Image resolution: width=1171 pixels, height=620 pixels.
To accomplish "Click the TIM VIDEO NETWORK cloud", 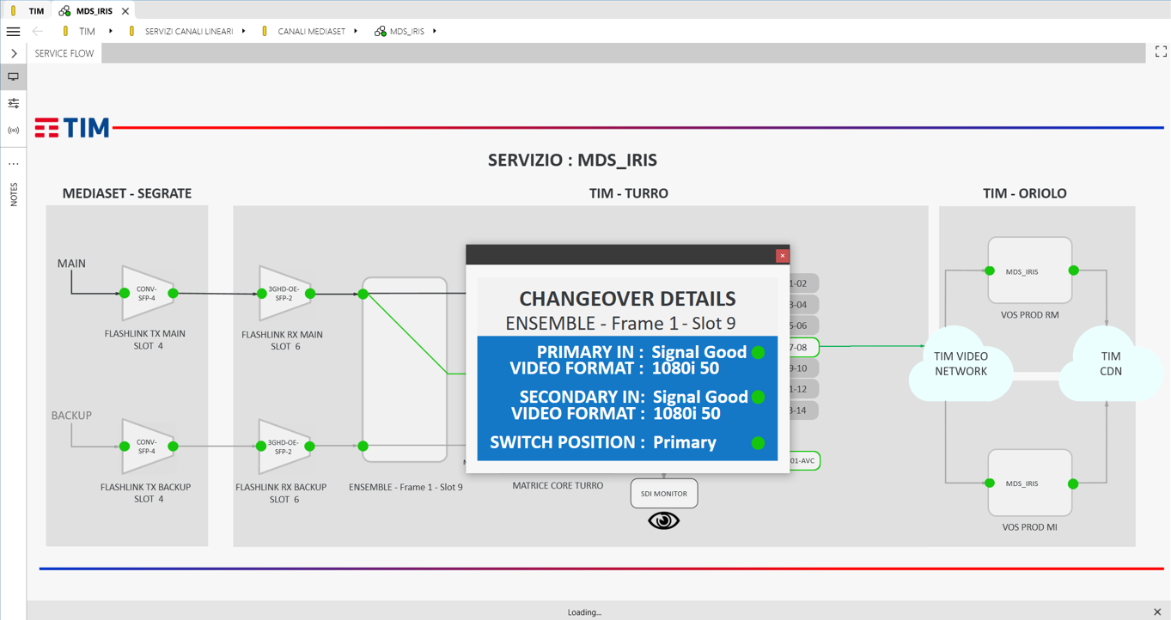I will 961,363.
